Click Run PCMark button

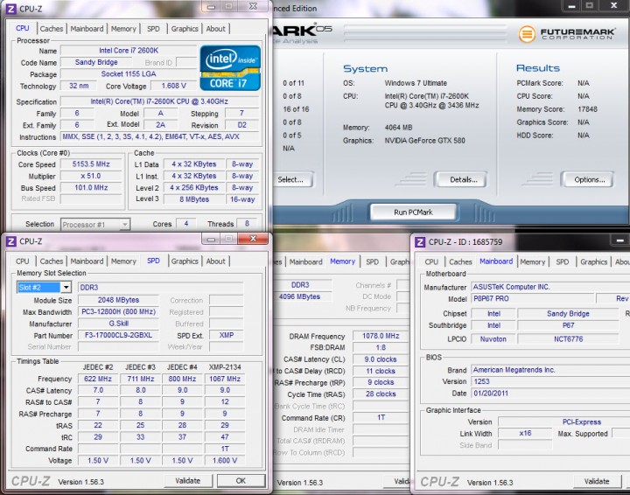point(413,213)
